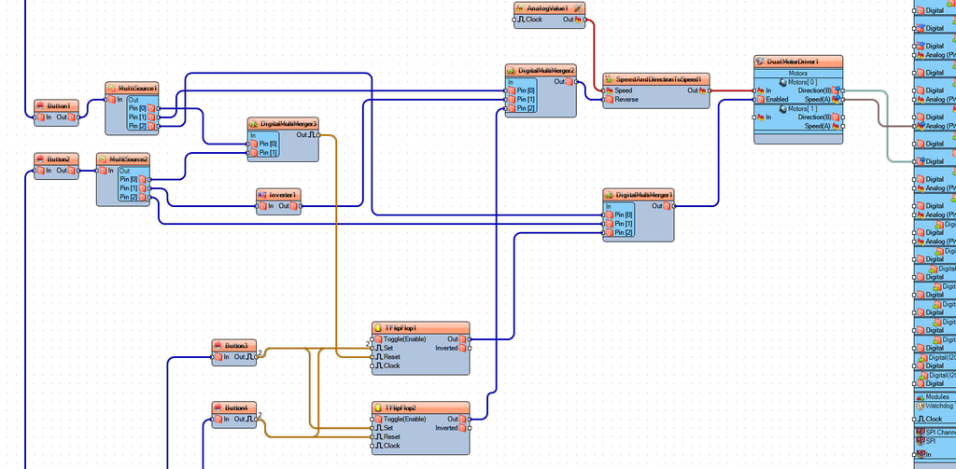Select the SpeedAndDirectionToSpeed1 component icon
Image resolution: width=956 pixels, height=469 pixels.
coord(609,79)
